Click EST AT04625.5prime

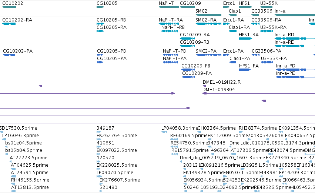tap(29, 165)
